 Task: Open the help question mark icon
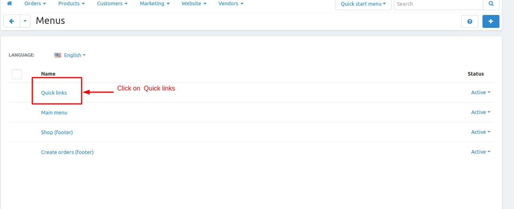click(x=470, y=21)
